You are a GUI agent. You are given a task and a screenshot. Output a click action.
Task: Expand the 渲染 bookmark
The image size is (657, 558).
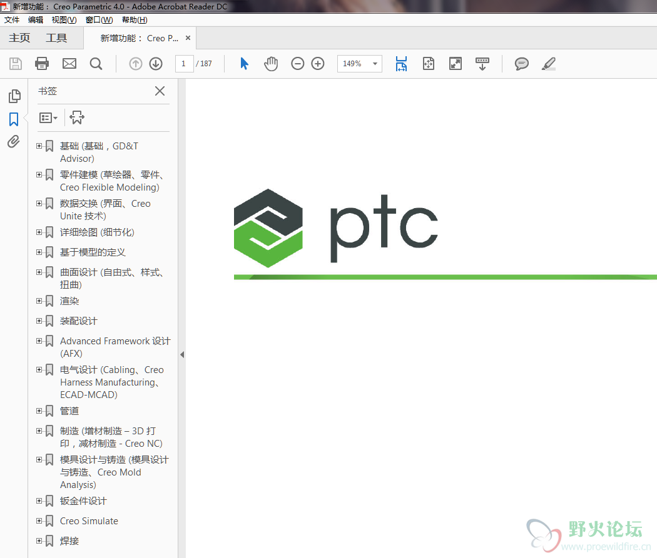[39, 301]
